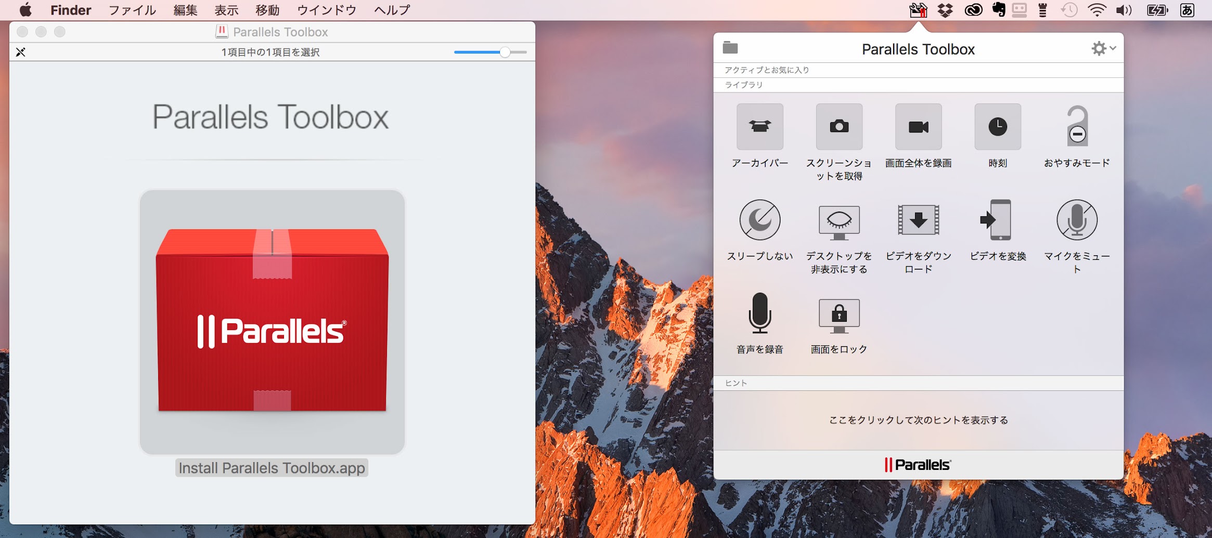
Task: Select Install Parallels Toolbox.app label
Action: coord(272,468)
